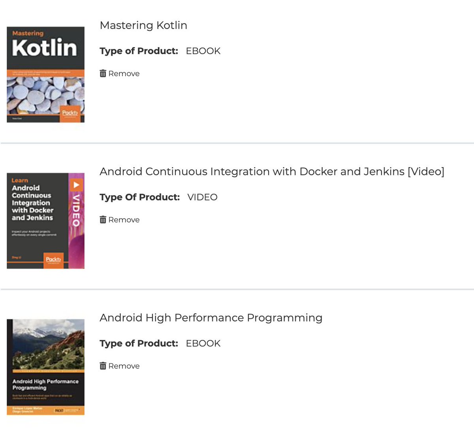Click trash icon for the Docker and Jenkins video

coord(103,220)
